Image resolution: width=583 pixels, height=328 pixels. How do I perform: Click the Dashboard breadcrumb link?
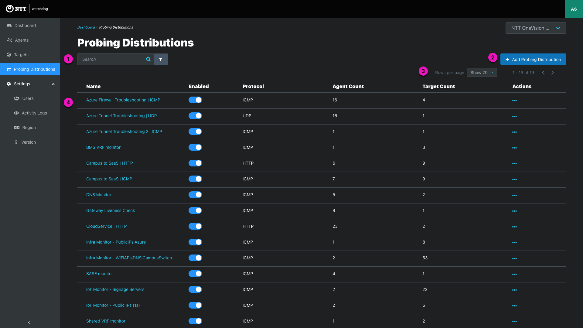[86, 27]
